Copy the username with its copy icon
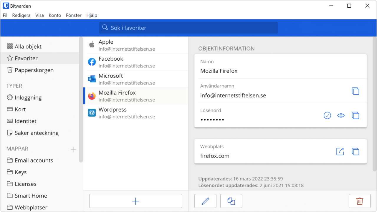 pyautogui.click(x=355, y=91)
